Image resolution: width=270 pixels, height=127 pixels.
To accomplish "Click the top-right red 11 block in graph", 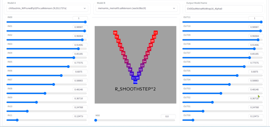I will pyautogui.click(x=156, y=33).
